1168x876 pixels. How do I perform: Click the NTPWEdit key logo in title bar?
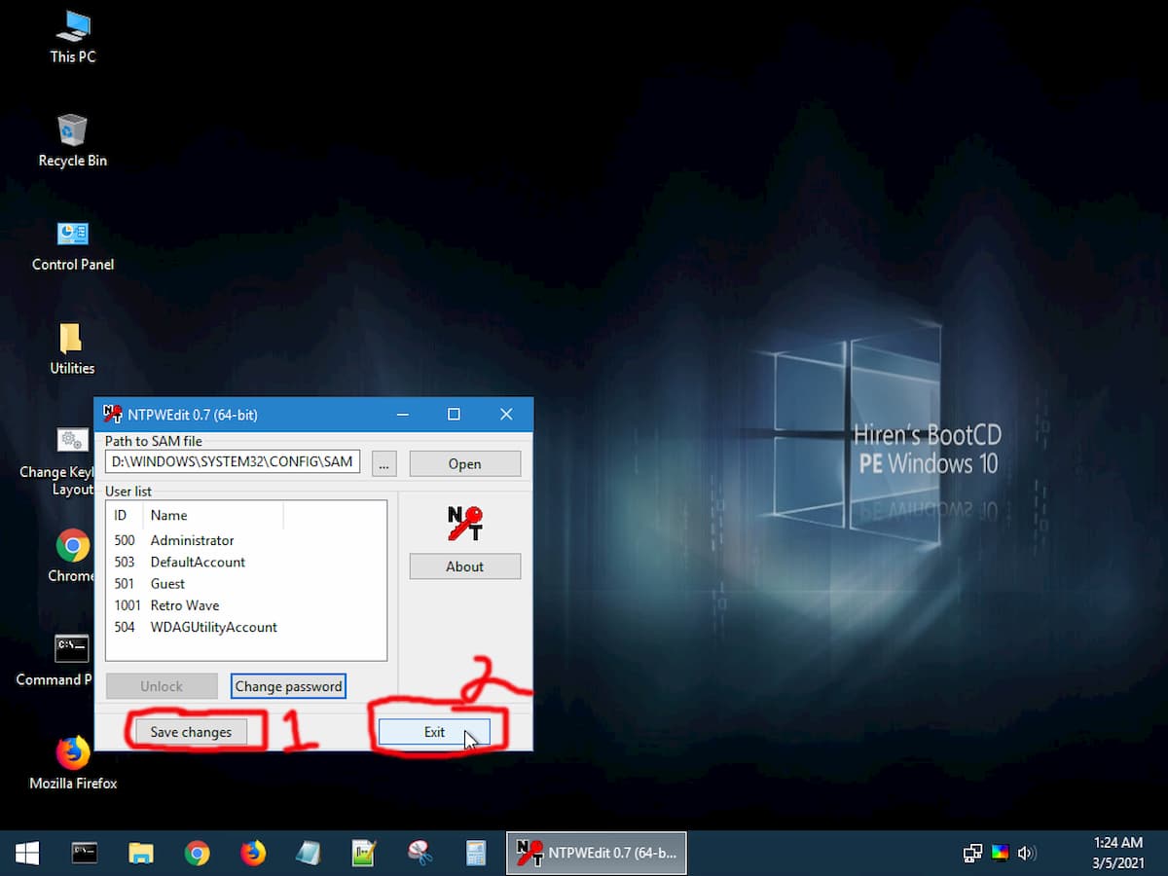(x=113, y=414)
